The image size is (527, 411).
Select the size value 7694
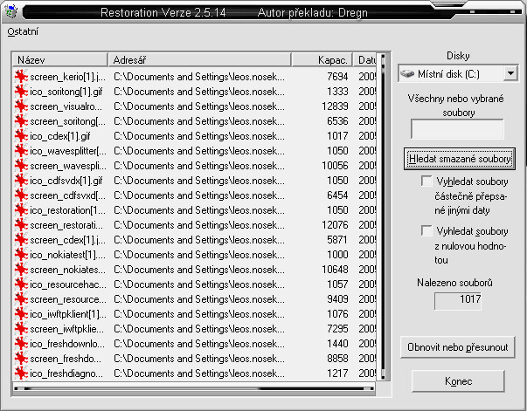[x=337, y=77]
